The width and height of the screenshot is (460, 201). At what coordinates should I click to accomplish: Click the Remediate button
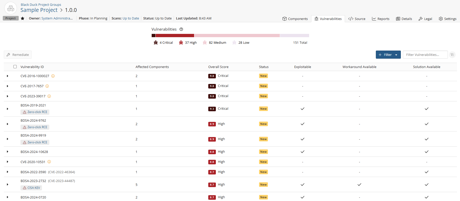pos(18,55)
